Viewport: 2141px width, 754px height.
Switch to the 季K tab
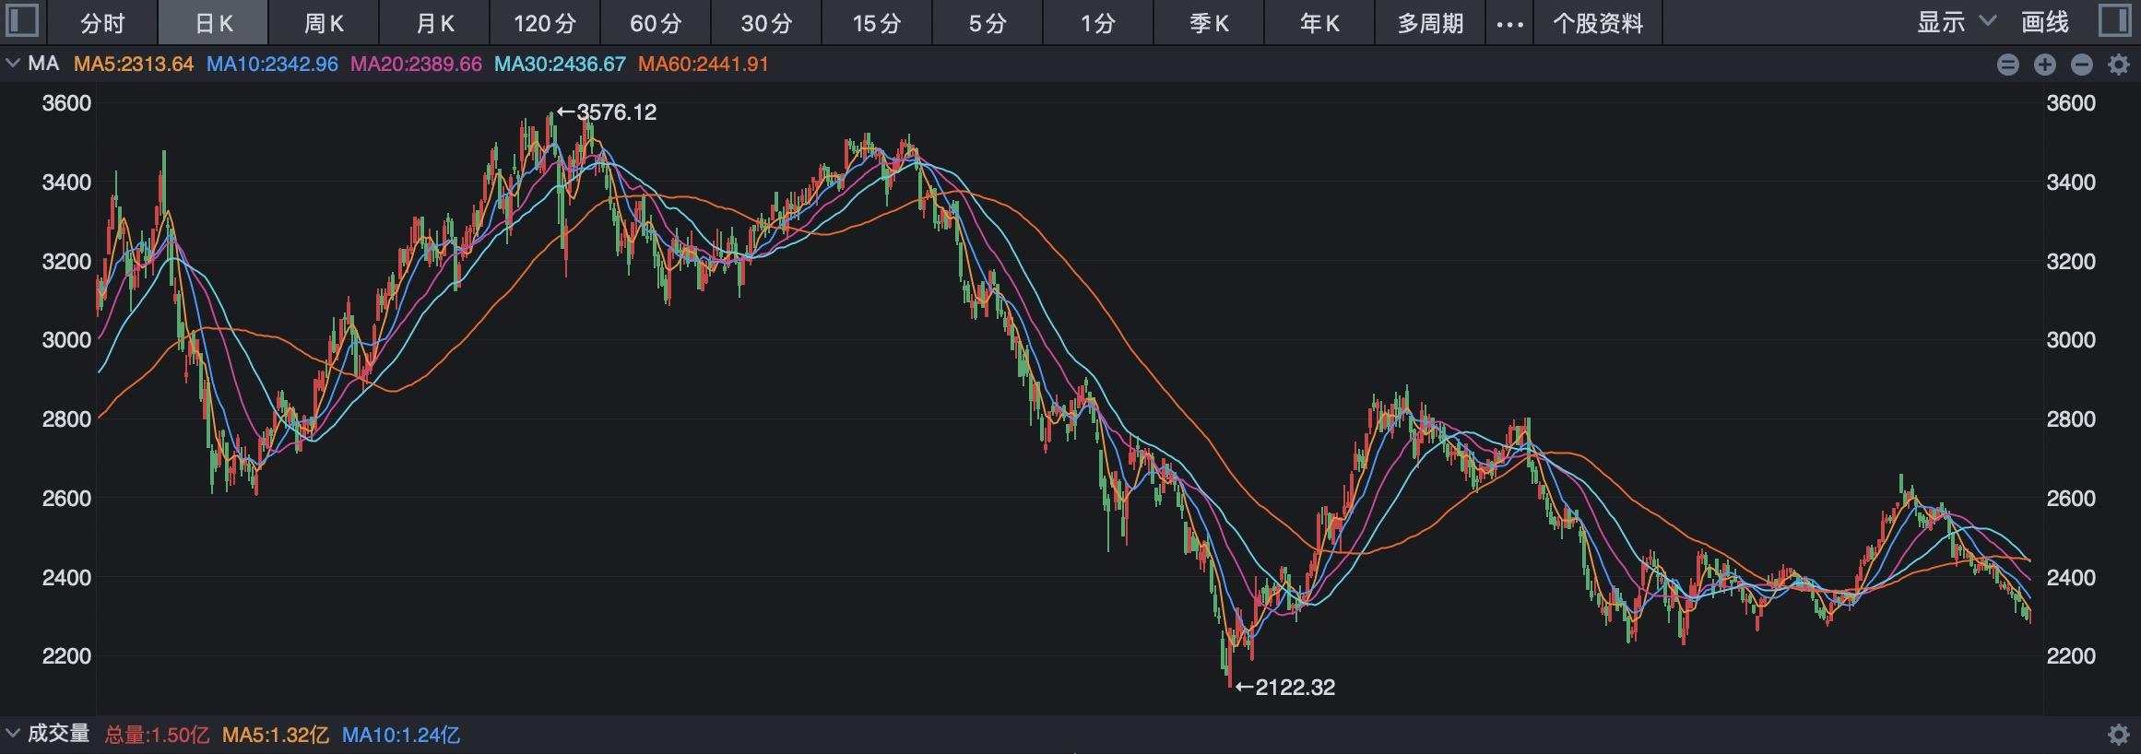(x=1209, y=23)
